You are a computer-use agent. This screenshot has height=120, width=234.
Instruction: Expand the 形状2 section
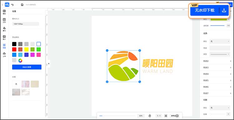(x=217, y=61)
